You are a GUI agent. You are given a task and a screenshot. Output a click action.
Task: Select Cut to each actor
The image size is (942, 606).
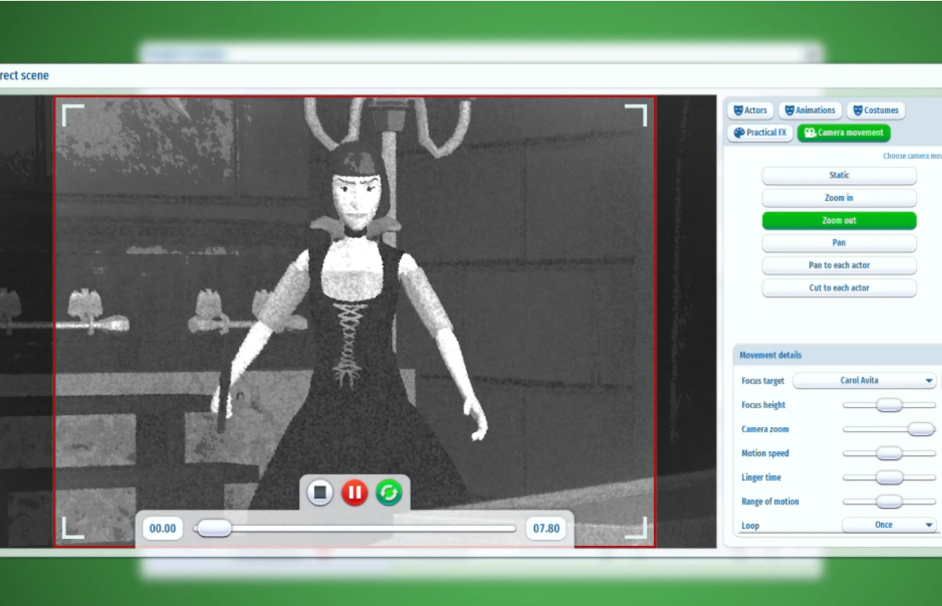(838, 288)
